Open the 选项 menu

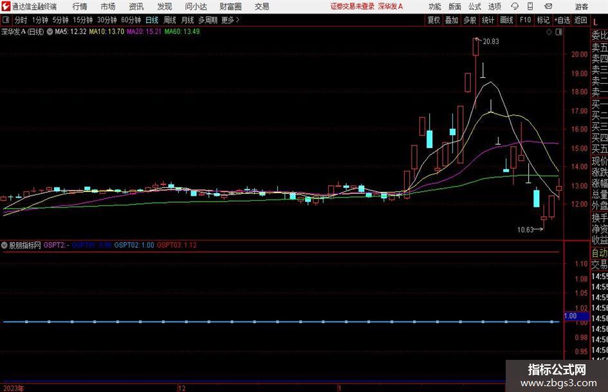coord(494,6)
